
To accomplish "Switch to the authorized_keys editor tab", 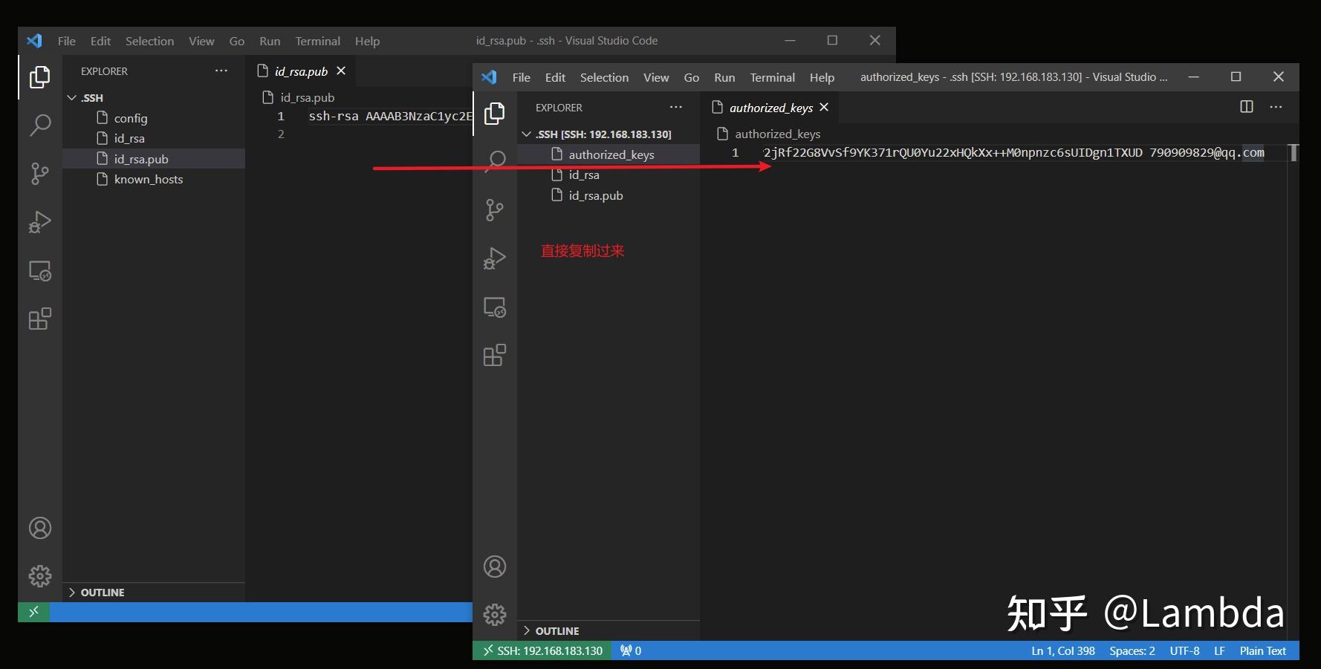I will click(x=771, y=107).
